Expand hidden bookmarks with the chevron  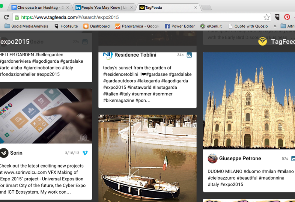click(x=275, y=26)
